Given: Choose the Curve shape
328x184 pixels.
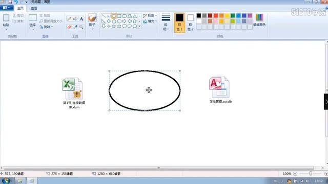Looking at the screenshot, I should pyautogui.click(x=109, y=16).
